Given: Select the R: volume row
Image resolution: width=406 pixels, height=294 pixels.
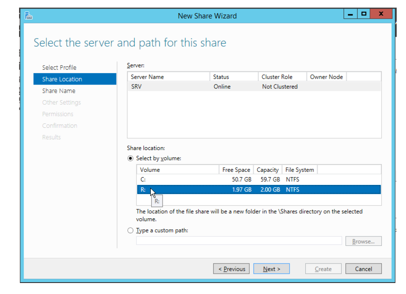Looking at the screenshot, I should pyautogui.click(x=259, y=190).
